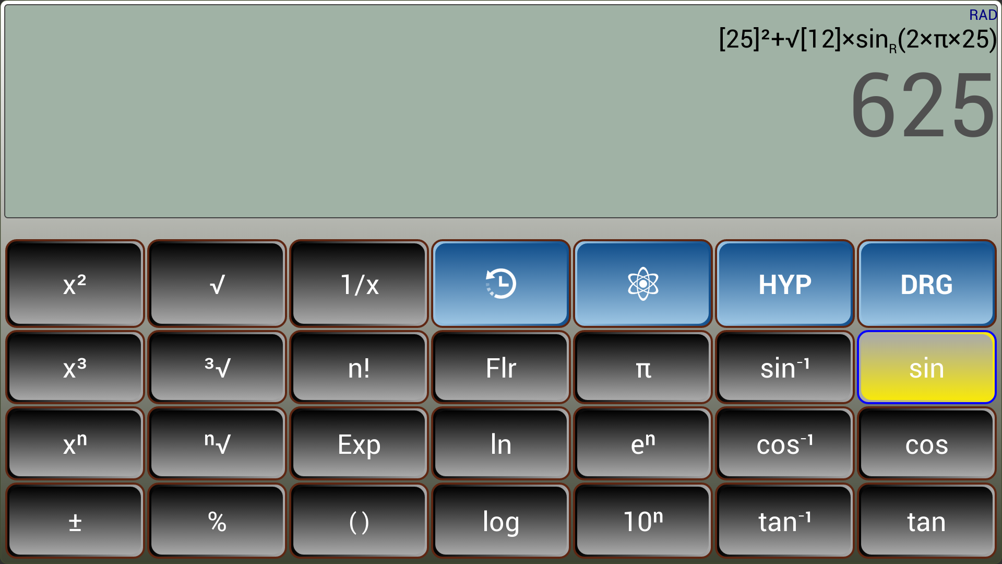Expand the inverse sin sin⁻¹ function
This screenshot has width=1002, height=564.
click(x=784, y=367)
